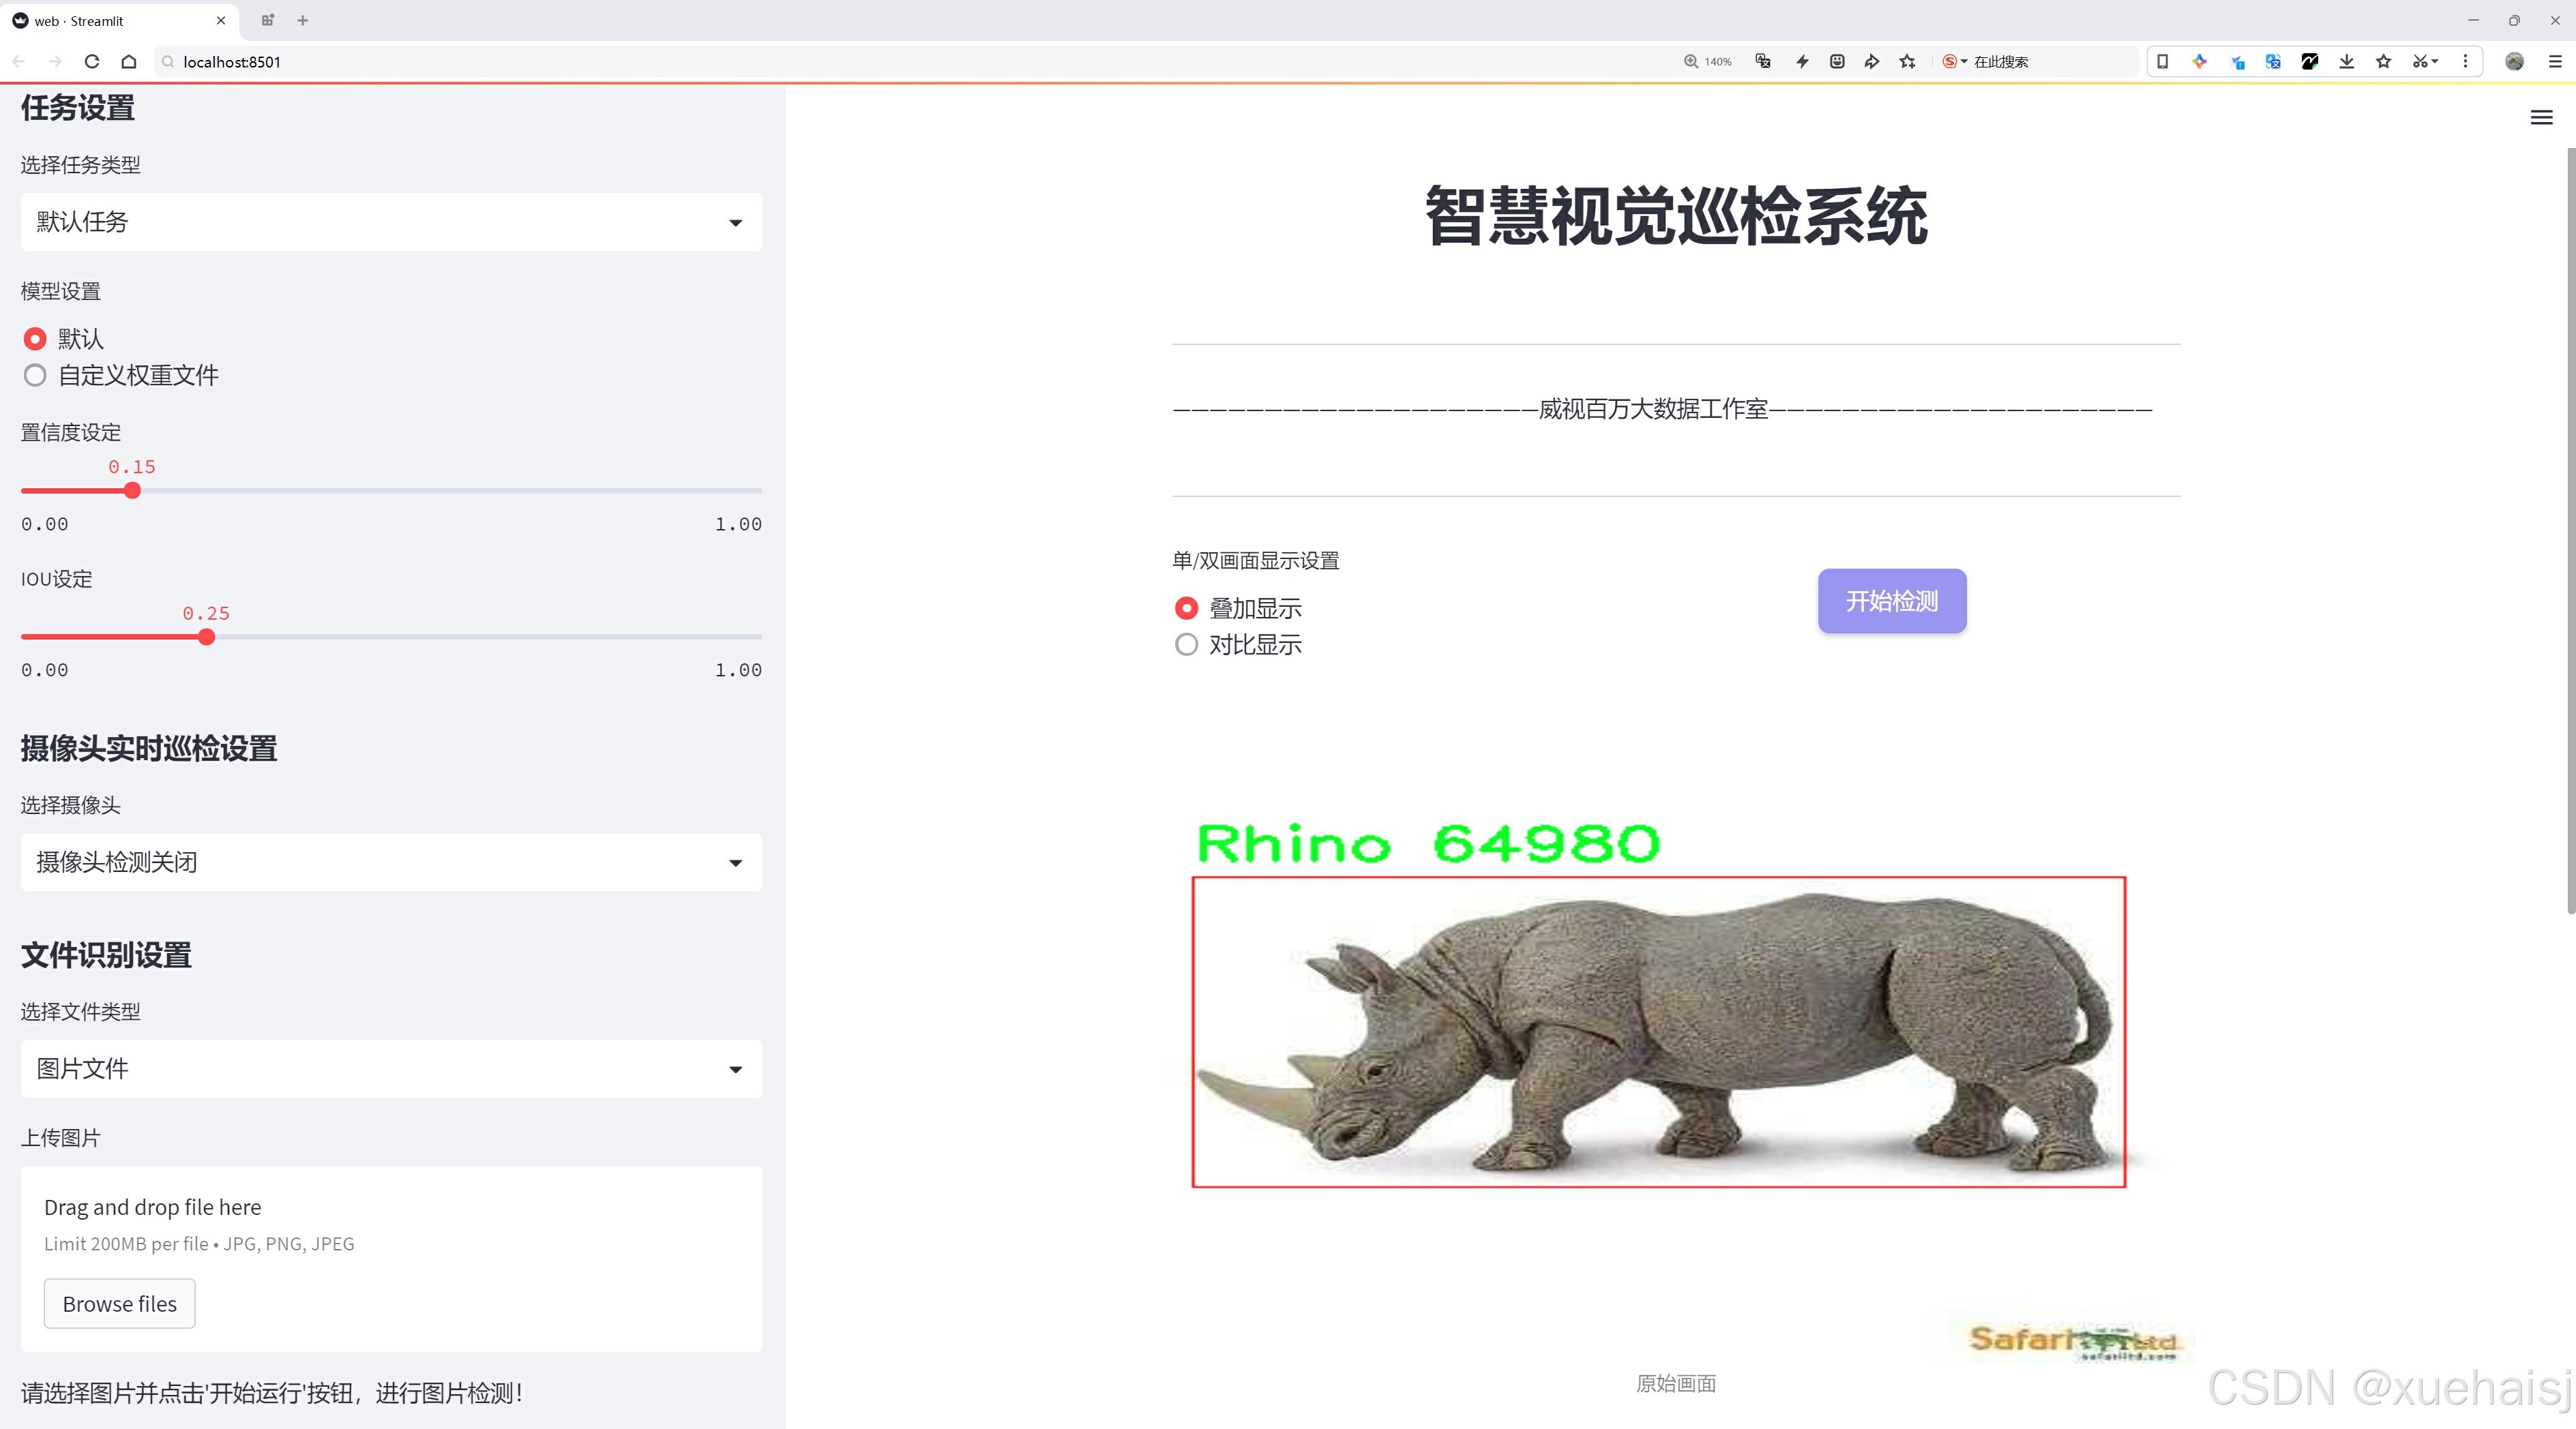Click the downloads arrow icon in toolbar
2576x1429 pixels.
pyautogui.click(x=2346, y=61)
